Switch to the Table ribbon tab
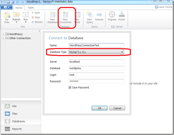This screenshot has width=174, height=135. click(x=31, y=8)
